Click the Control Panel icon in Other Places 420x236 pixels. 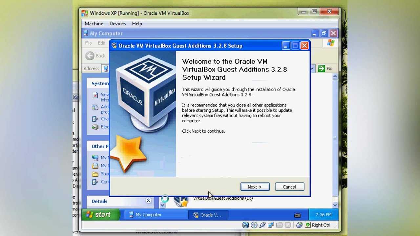[95, 182]
